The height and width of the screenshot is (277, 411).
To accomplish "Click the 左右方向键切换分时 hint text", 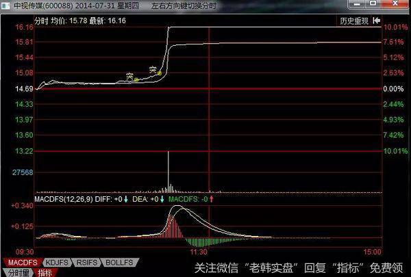I will point(184,5).
